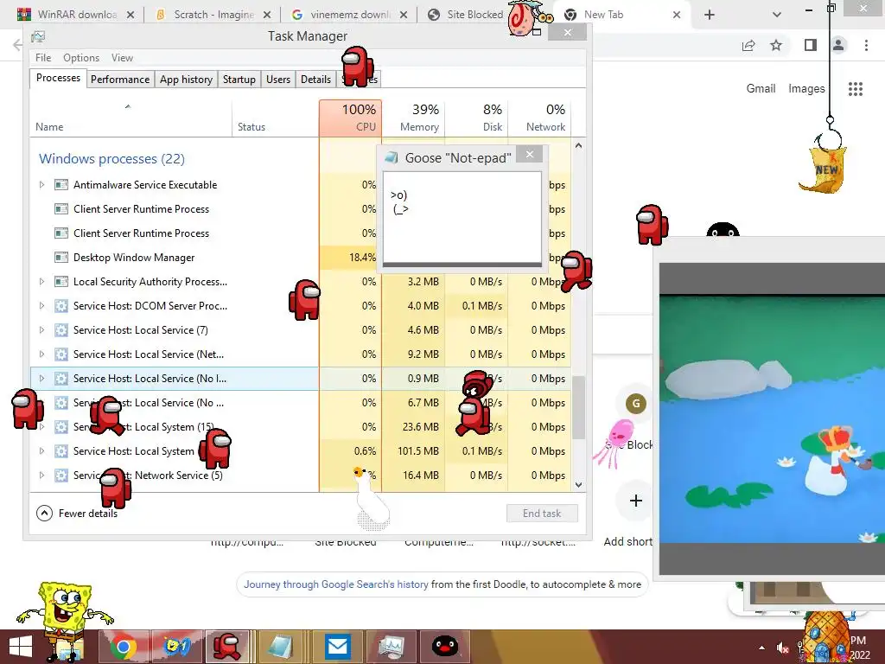Bookmark this page with star icon
885x664 pixels.
coord(776,45)
